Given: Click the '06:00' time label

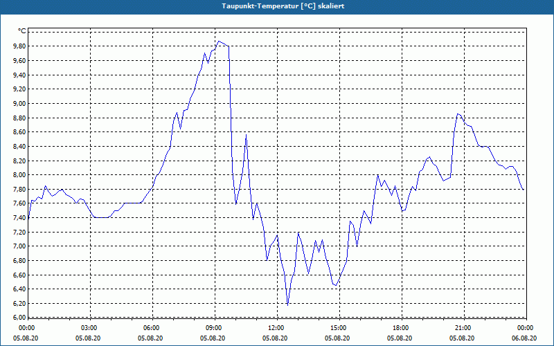Looking at the screenshot, I should [150, 328].
